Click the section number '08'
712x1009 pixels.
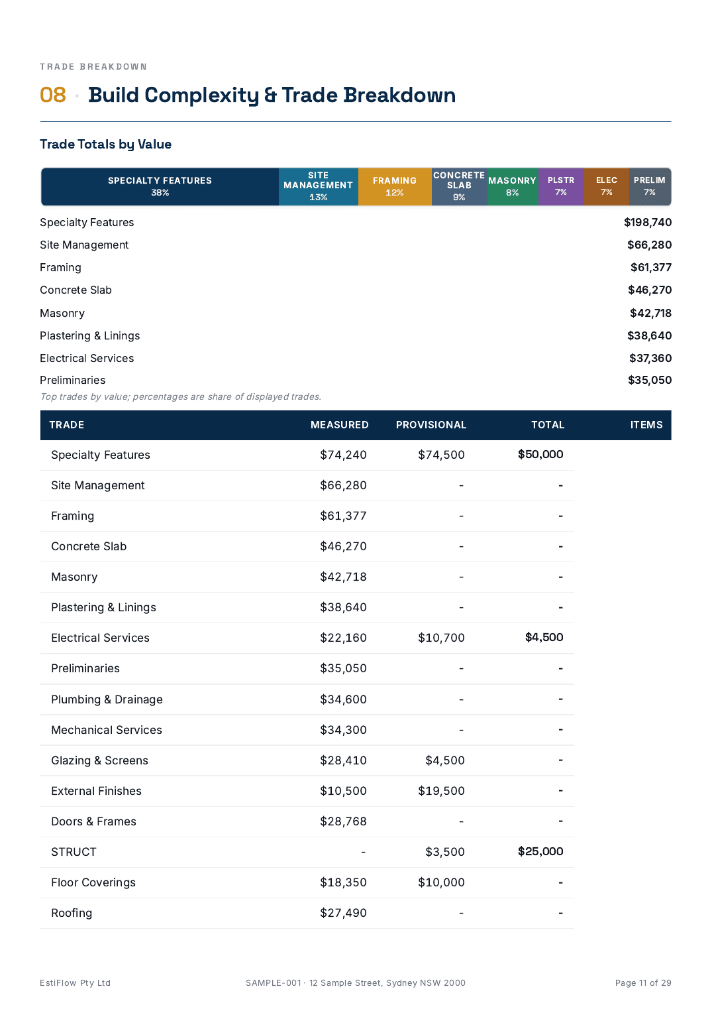pos(53,95)
